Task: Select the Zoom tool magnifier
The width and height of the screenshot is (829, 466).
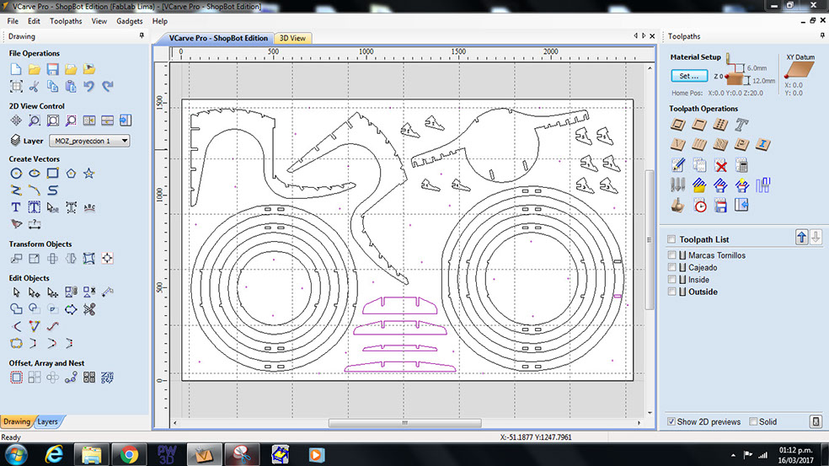Action: (x=35, y=121)
